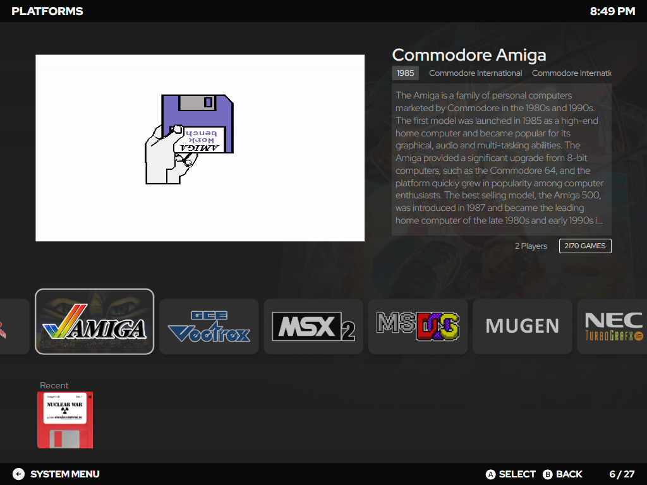Click the Commodore Amiga title
Image resolution: width=647 pixels, height=485 pixels.
tap(469, 55)
